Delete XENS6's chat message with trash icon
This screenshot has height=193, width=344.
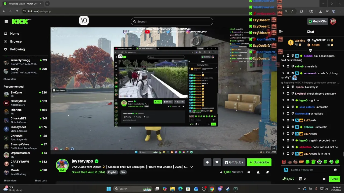(283, 56)
